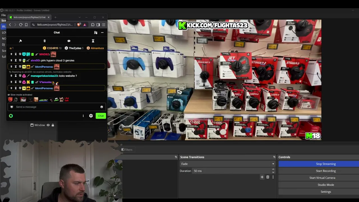Open the browser tab search chevron
The width and height of the screenshot is (359, 202).
tap(79, 17)
